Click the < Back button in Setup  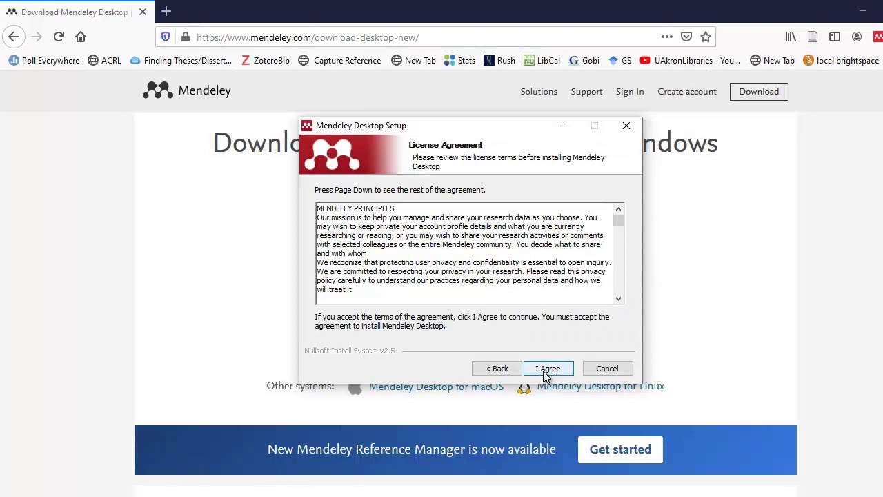tap(497, 369)
